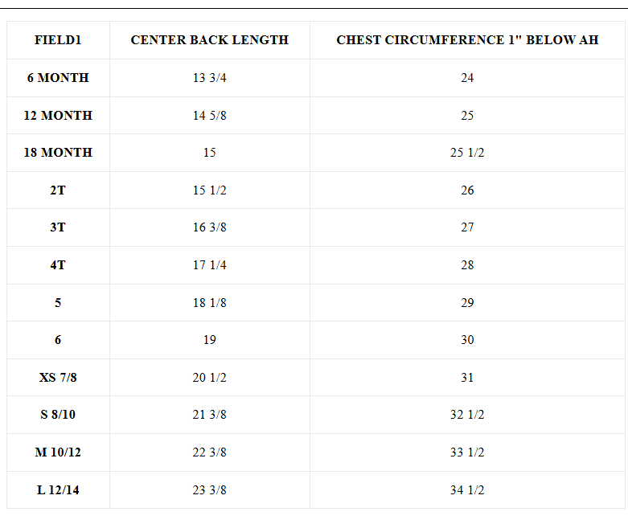Click the 12 MONTH size label
Viewport: 628px width, 524px height.
(58, 115)
